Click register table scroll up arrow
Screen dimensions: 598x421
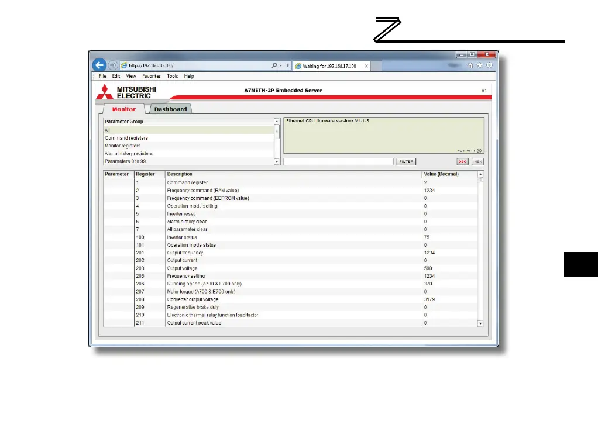(480, 174)
